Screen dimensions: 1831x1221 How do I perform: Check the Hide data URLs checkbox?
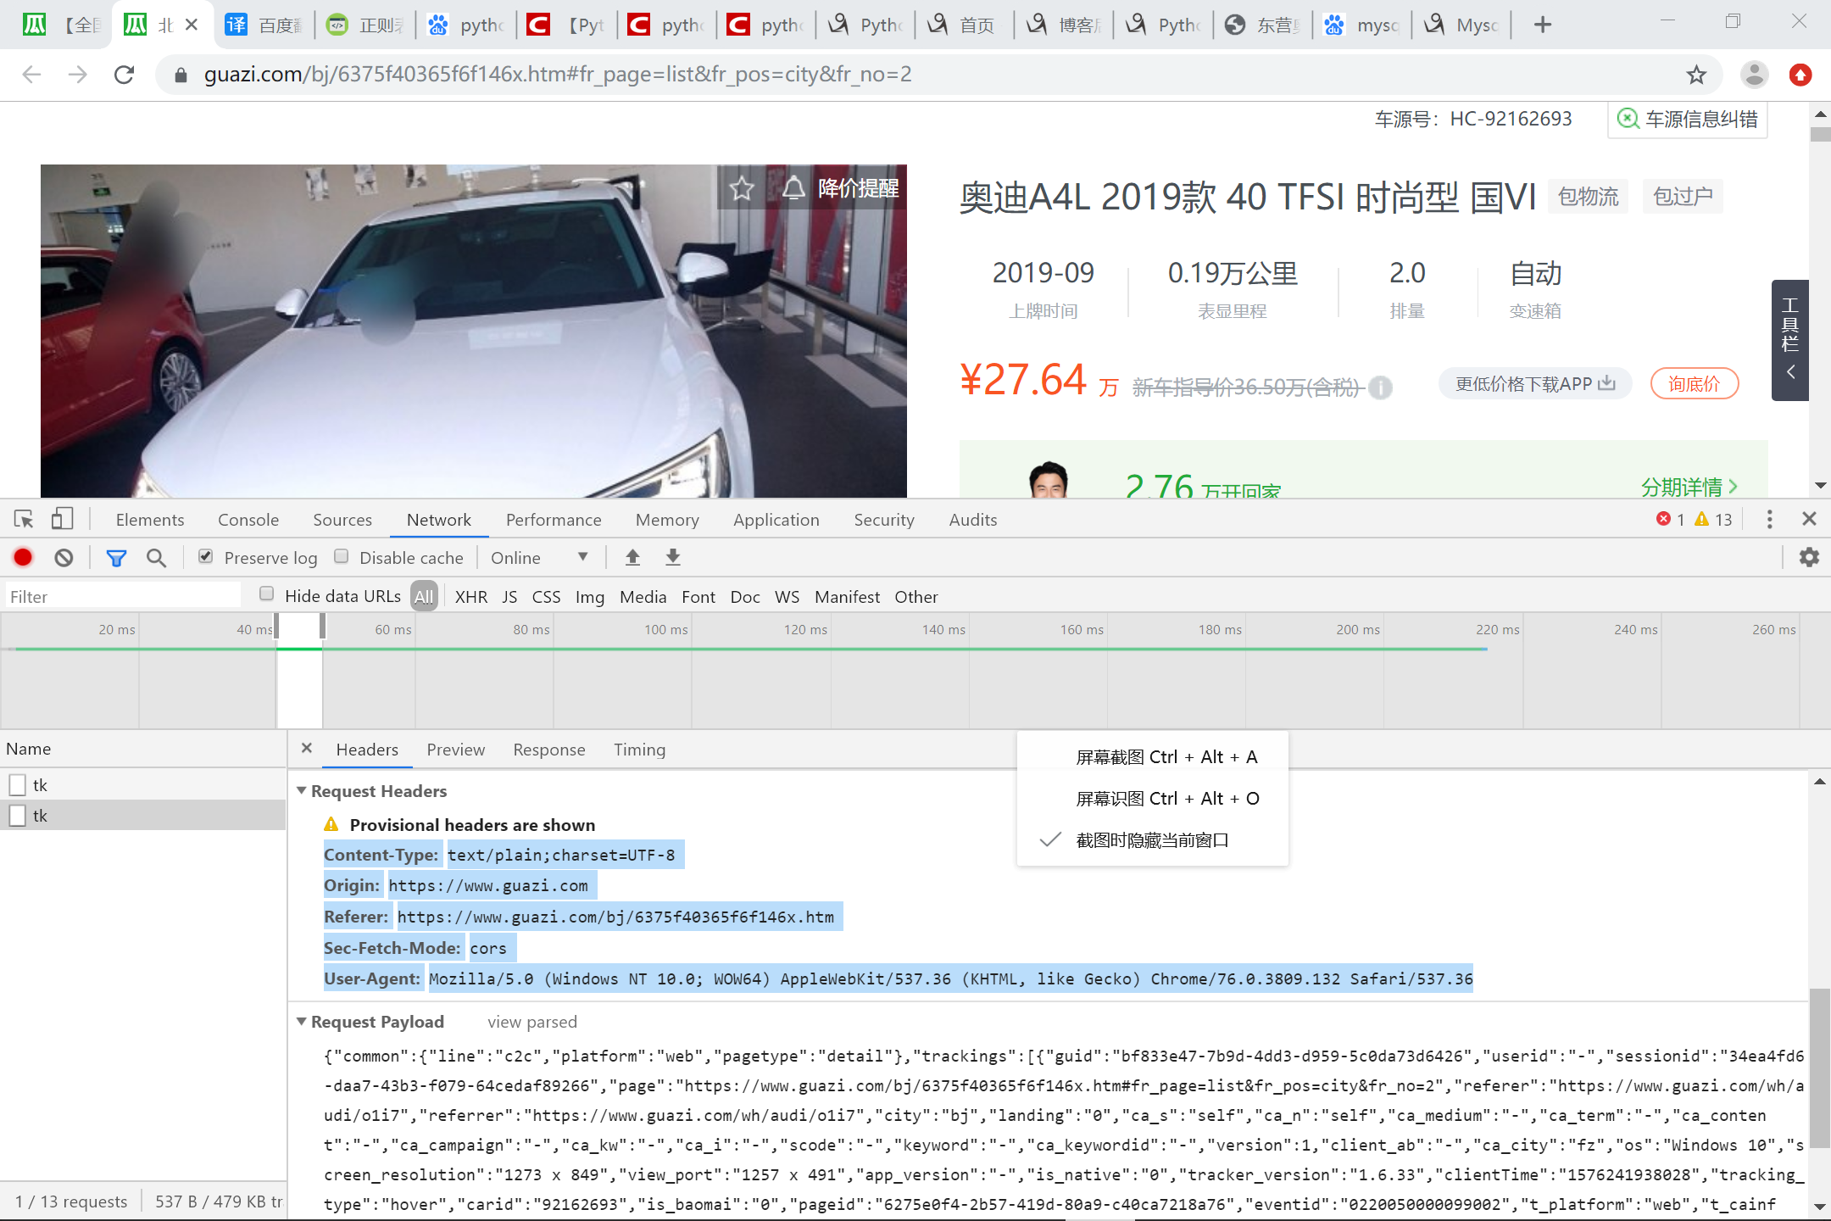pyautogui.click(x=267, y=594)
